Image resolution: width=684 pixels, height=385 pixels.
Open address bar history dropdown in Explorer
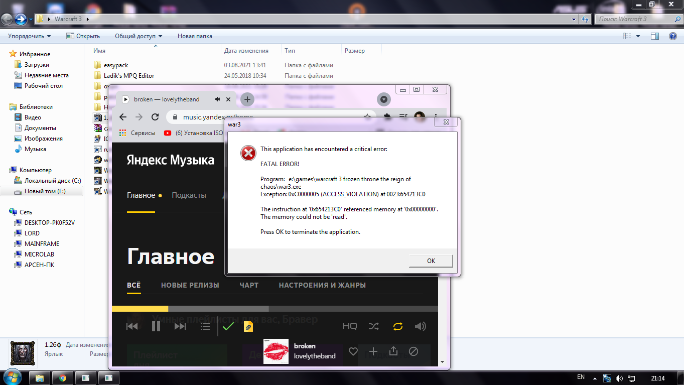(574, 19)
